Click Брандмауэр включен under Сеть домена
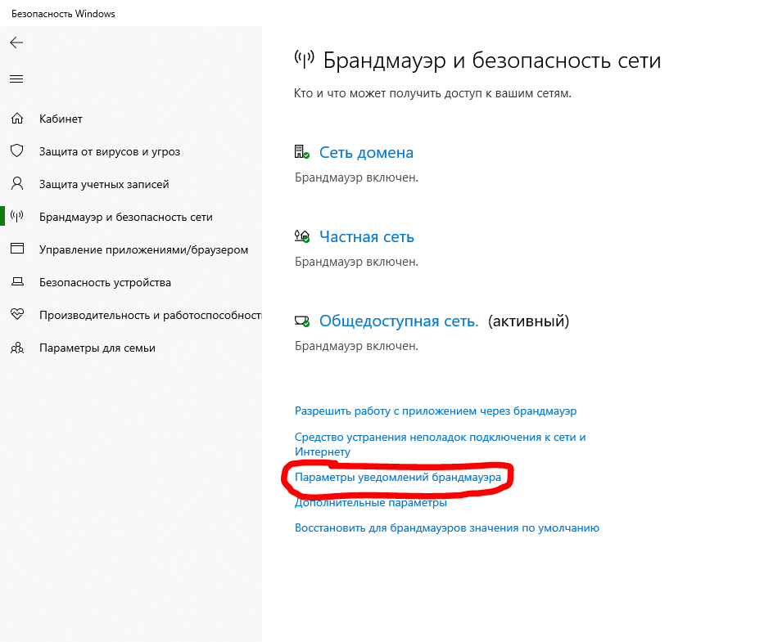 click(x=357, y=177)
